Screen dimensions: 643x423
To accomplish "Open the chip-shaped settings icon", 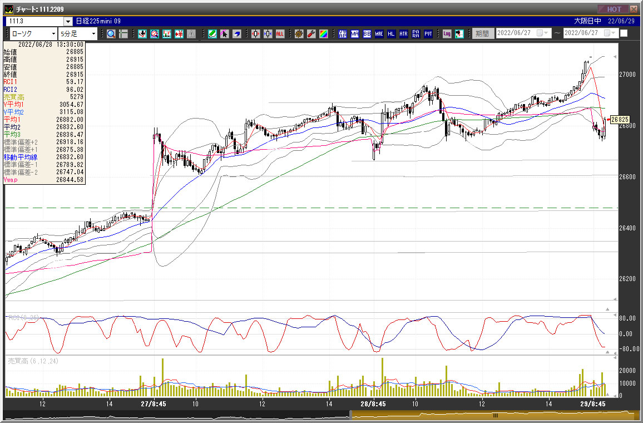I will point(299,33).
